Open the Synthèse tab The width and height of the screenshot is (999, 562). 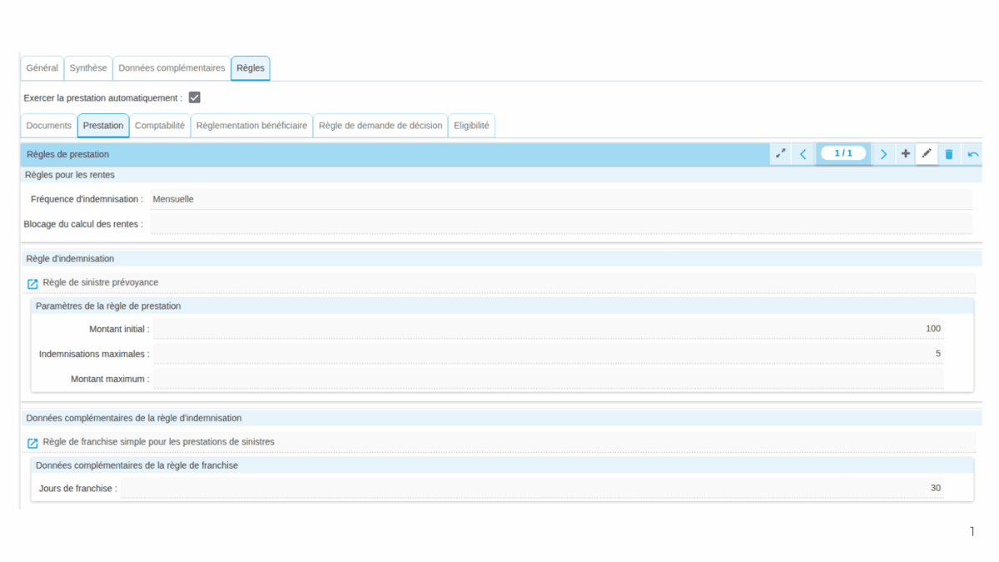pos(88,68)
